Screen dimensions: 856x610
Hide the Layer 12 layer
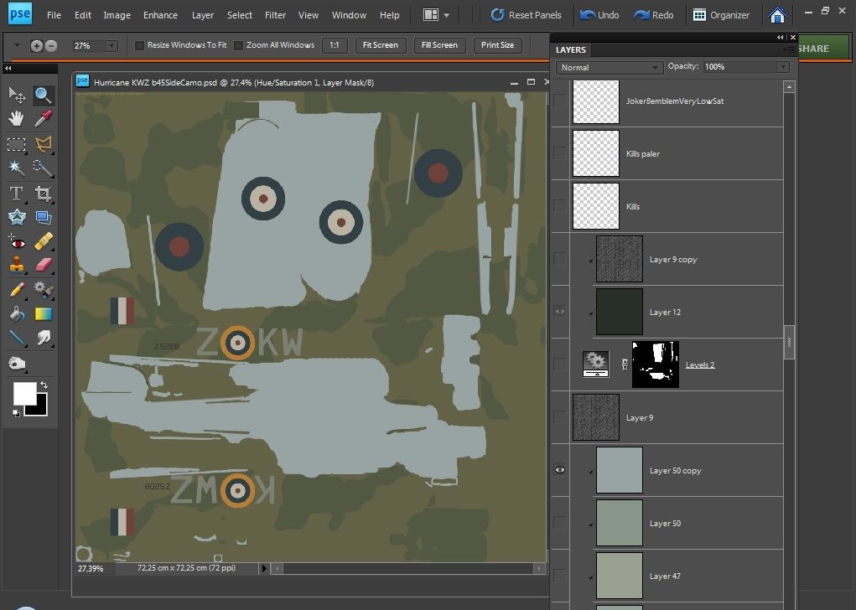(x=559, y=312)
